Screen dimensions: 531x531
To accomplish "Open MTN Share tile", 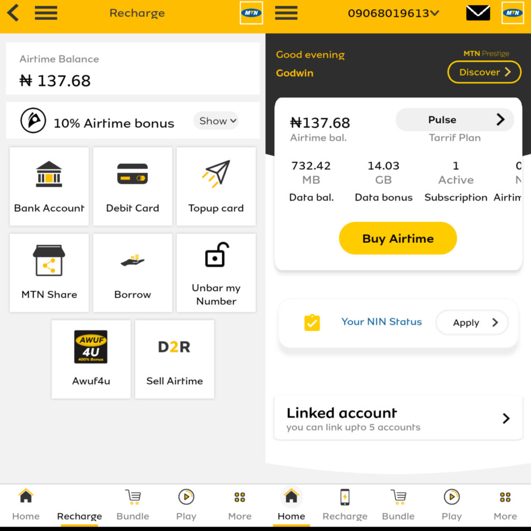I will (49, 273).
